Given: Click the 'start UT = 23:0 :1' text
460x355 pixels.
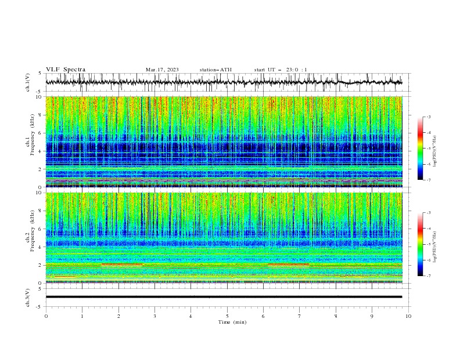Looking at the screenshot, I should [x=281, y=70].
